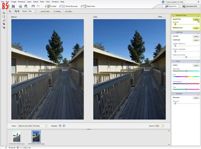Click the help question mark icon
201x149 pixels.
coord(163,2)
